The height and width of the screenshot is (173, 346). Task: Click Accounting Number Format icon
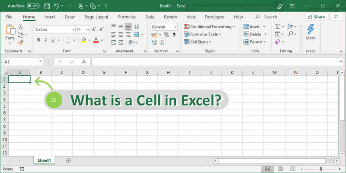(x=154, y=35)
